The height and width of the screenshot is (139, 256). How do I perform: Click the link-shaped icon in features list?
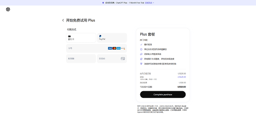click(x=141, y=54)
